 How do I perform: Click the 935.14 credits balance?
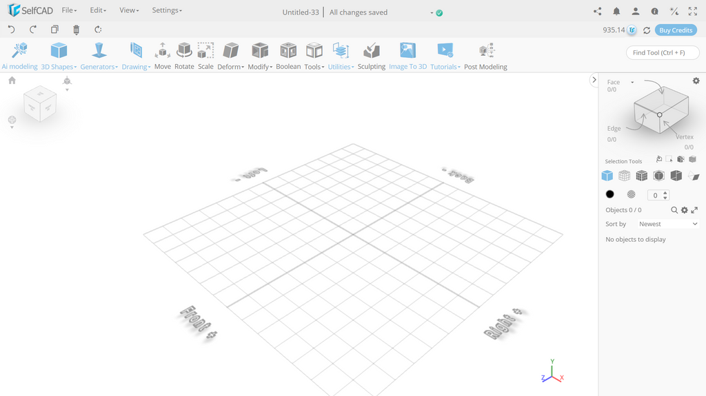click(x=614, y=30)
